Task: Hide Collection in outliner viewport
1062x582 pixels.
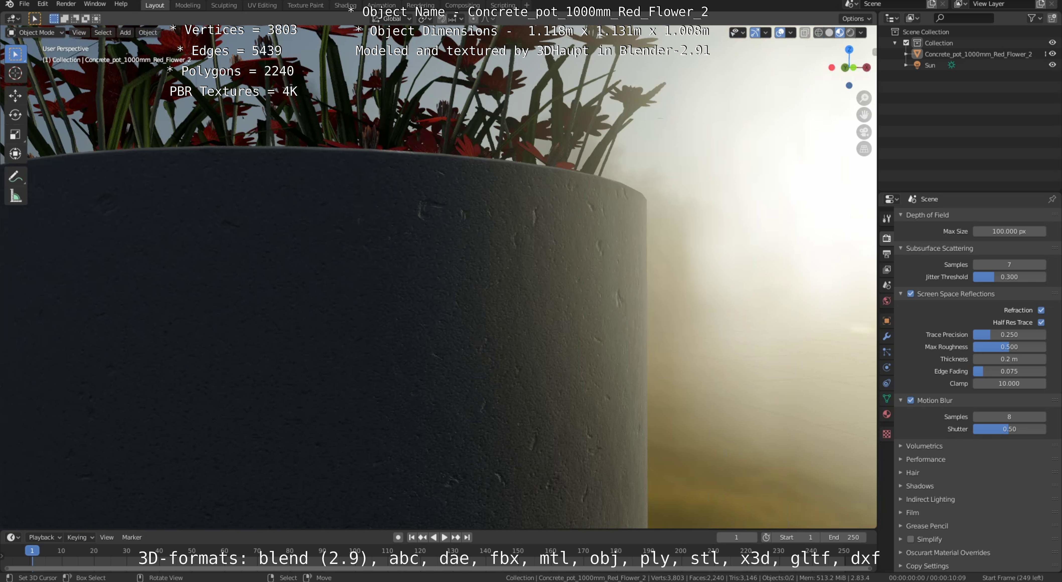Action: tap(1052, 42)
